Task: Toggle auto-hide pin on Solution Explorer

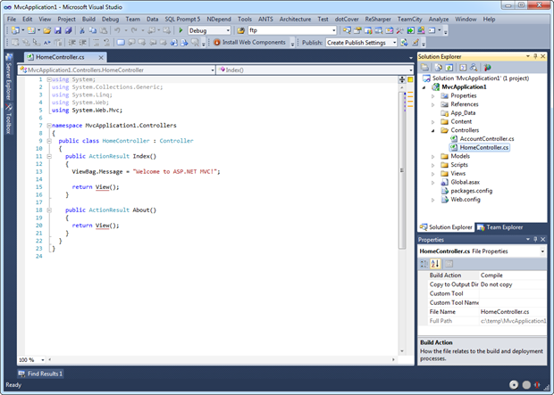Action: click(535, 56)
